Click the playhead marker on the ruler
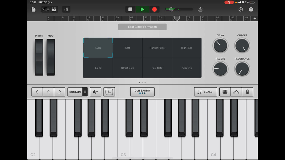Image resolution: width=285 pixels, height=160 pixels. (176, 18)
